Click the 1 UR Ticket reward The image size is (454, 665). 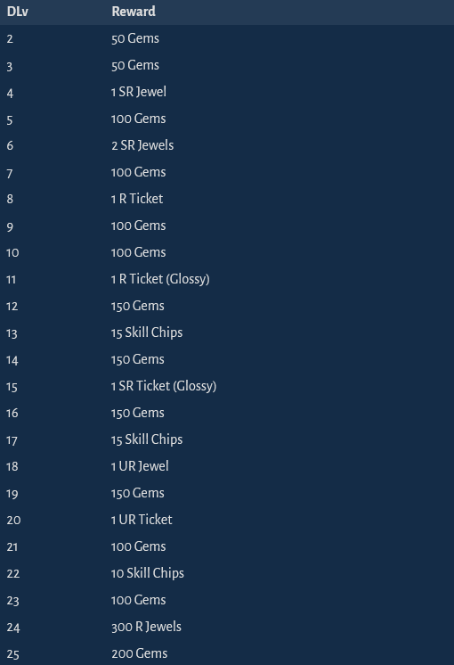[142, 520]
